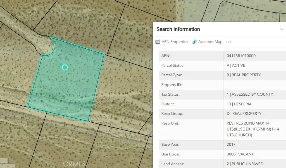Click the circular marker on highlighted parcel
Image resolution: width=286 pixels, height=168 pixels.
tap(65, 67)
